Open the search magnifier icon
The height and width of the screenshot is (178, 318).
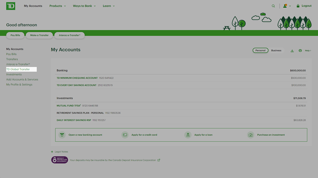coord(273,6)
